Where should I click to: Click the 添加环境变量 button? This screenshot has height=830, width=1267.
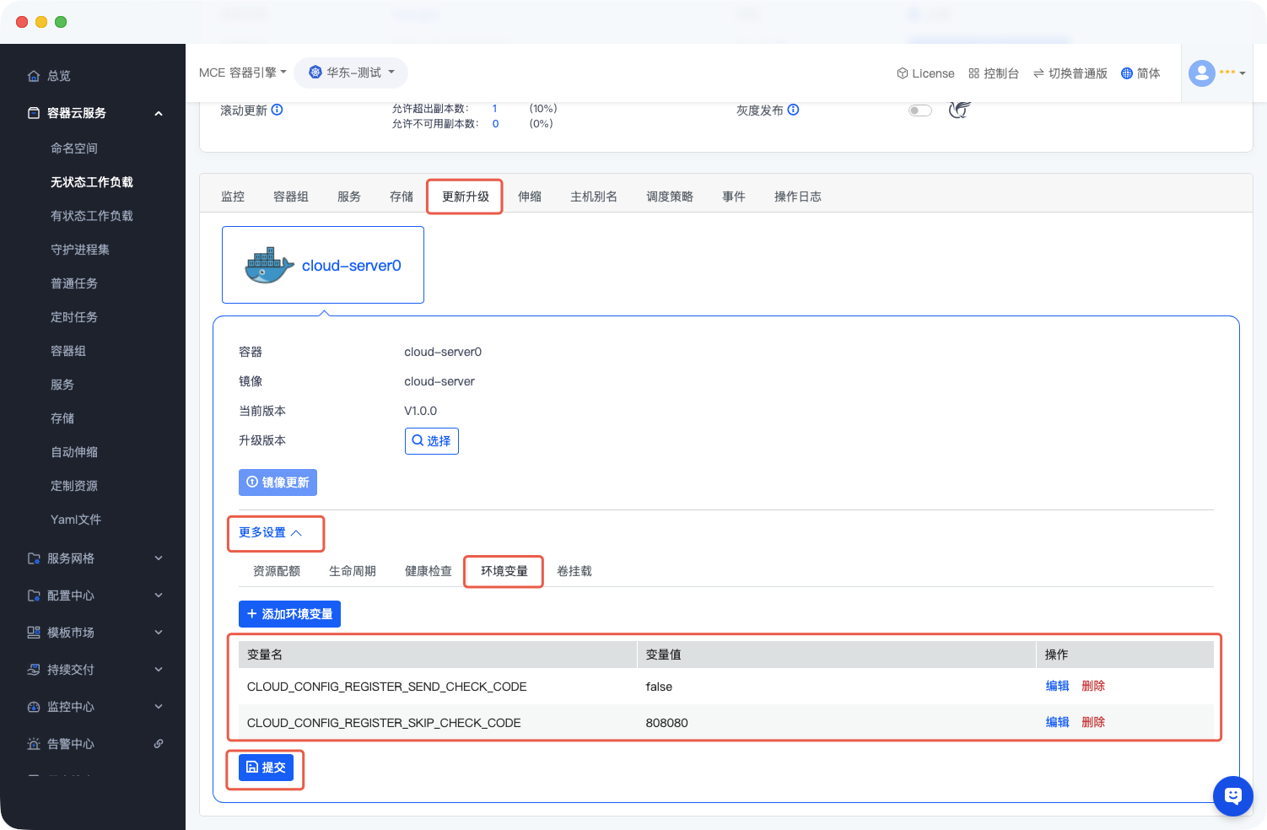click(289, 614)
